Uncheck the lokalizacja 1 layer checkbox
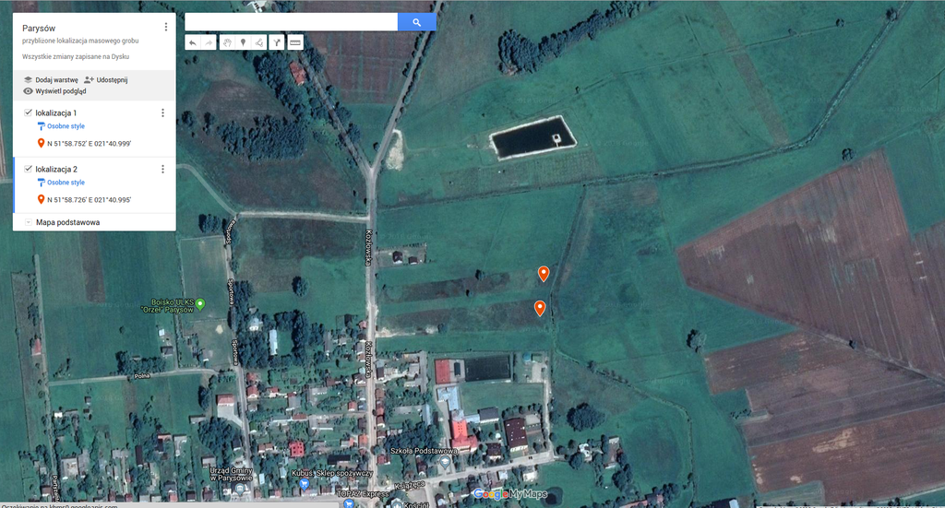 click(28, 112)
